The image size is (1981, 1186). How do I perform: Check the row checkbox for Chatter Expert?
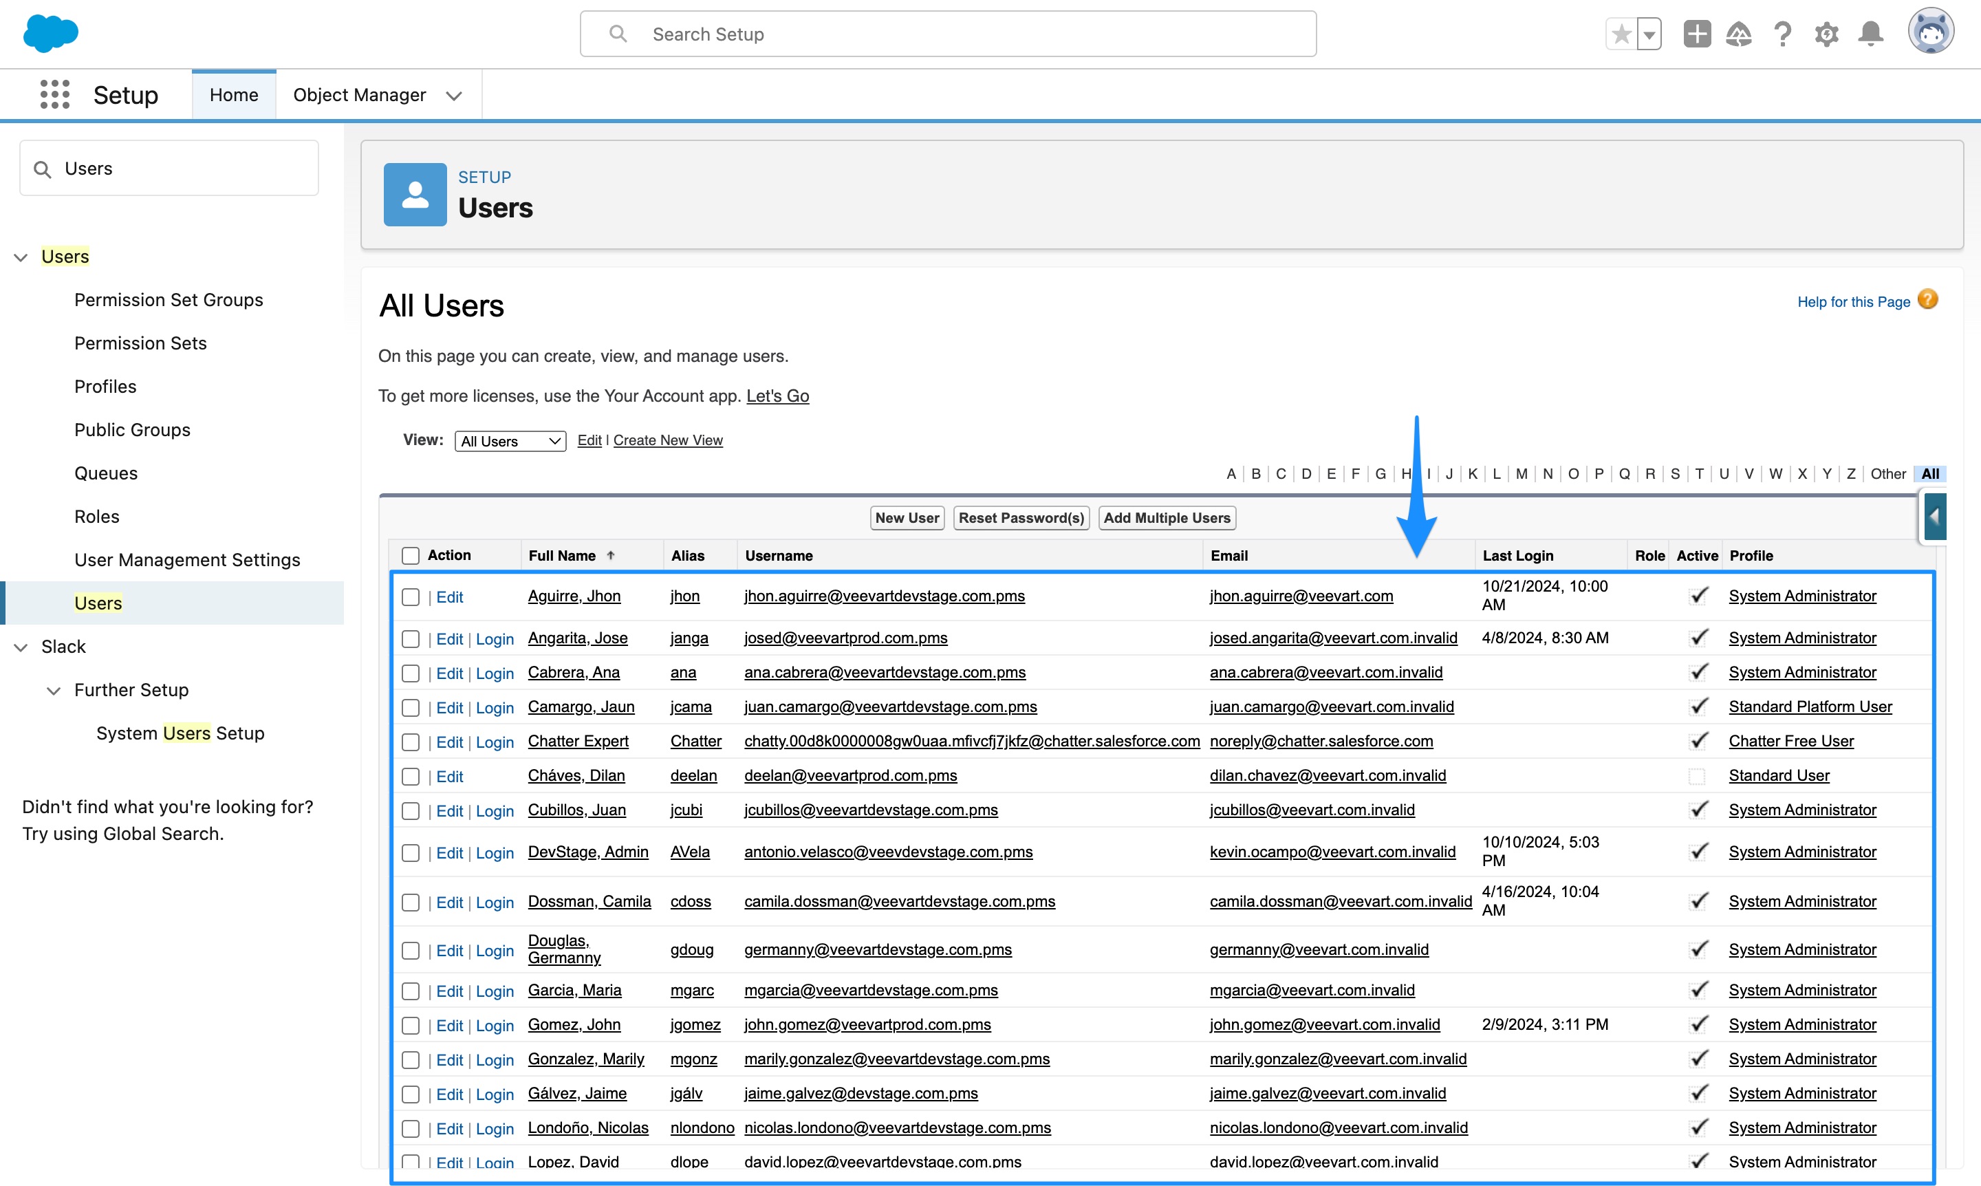pyautogui.click(x=411, y=742)
